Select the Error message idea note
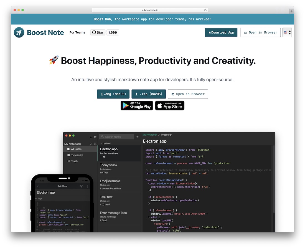The height and width of the screenshot is (248, 305). click(119, 217)
